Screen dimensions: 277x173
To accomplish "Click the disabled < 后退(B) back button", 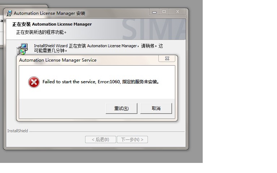I will tap(100, 139).
